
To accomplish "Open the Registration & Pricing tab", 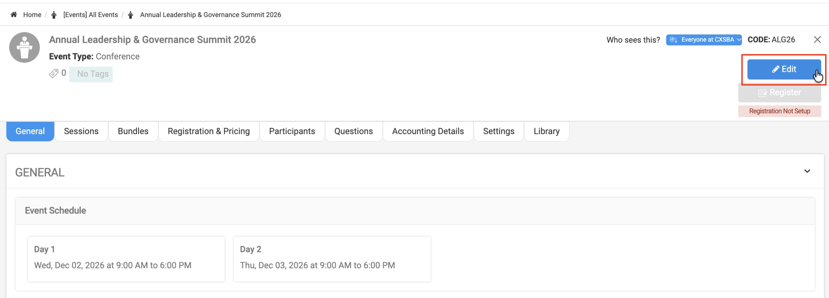I will pos(209,131).
